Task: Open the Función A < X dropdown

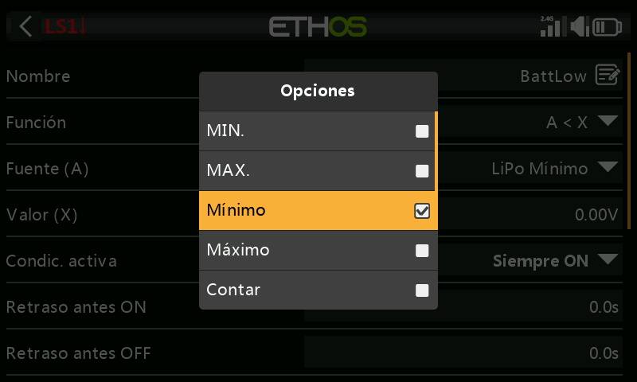Action: (530, 122)
